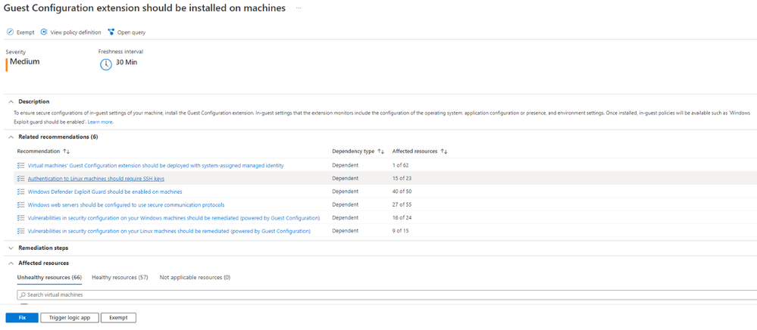Click the '16 of 24' affected resources value
This screenshot has height=330, width=757.
point(402,217)
